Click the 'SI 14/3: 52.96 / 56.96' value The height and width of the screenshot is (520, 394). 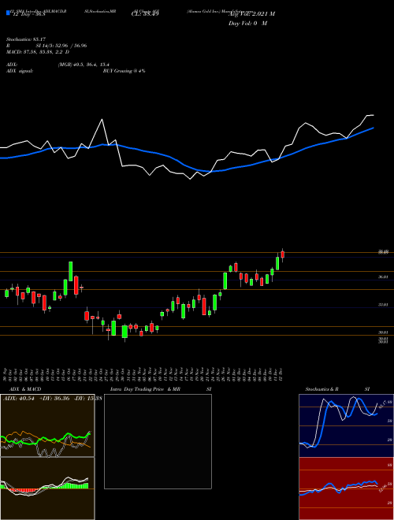(x=61, y=46)
